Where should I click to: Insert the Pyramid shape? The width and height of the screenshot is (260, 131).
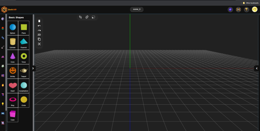coord(24,43)
